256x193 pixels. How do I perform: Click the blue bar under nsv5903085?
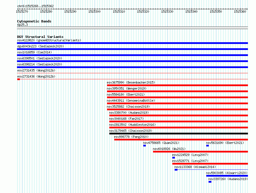point(227,176)
